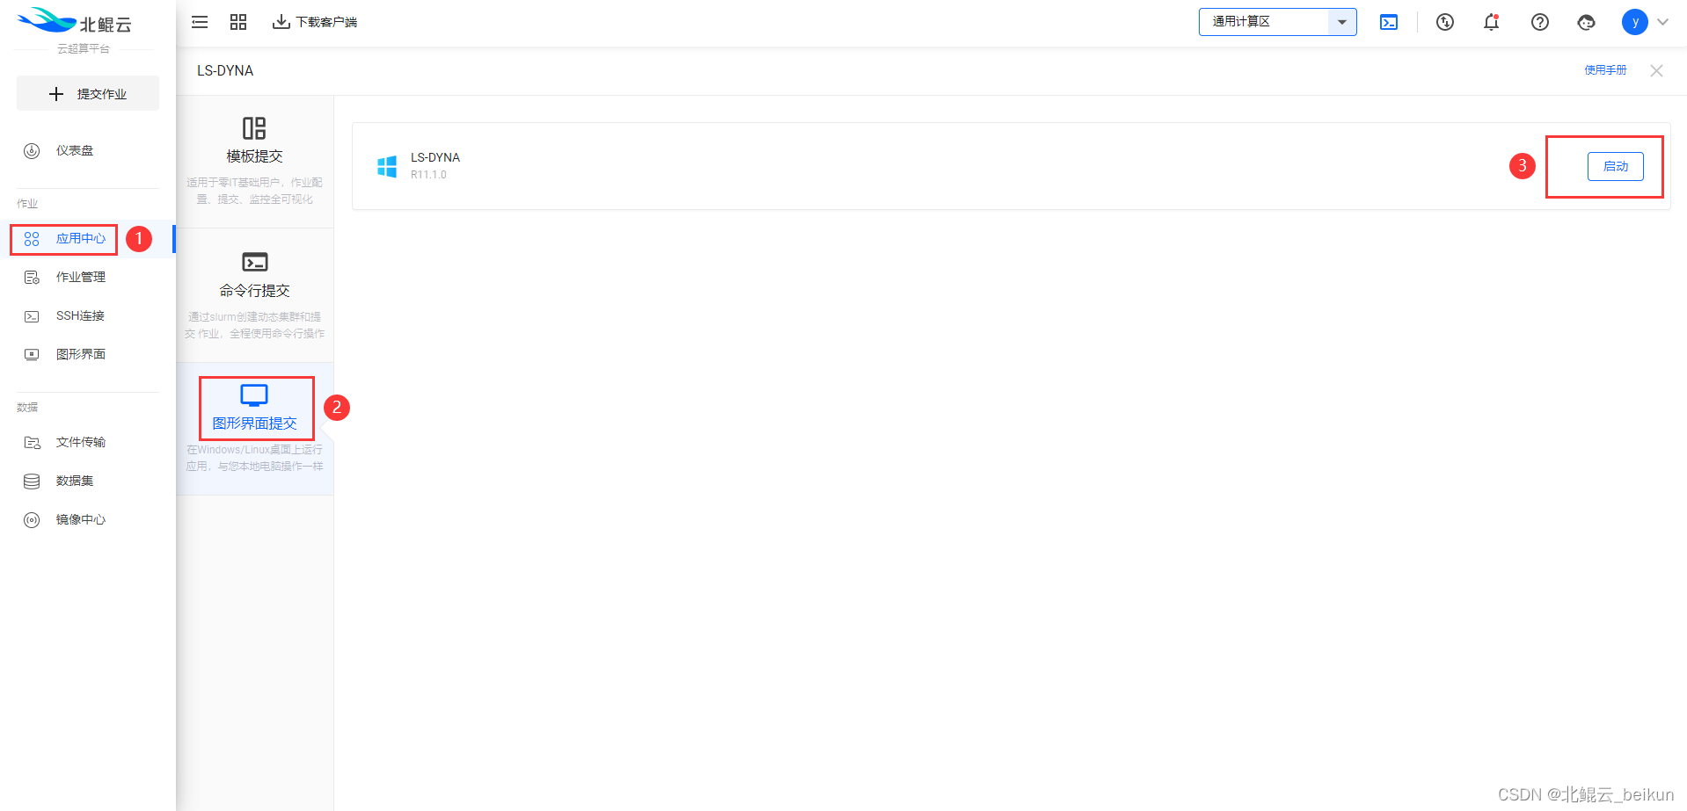This screenshot has height=811, width=1687.
Task: Open the grid apps icon in top bar
Action: [238, 22]
